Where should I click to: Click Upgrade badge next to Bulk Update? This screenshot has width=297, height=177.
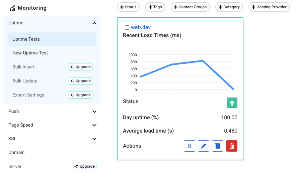tap(80, 81)
